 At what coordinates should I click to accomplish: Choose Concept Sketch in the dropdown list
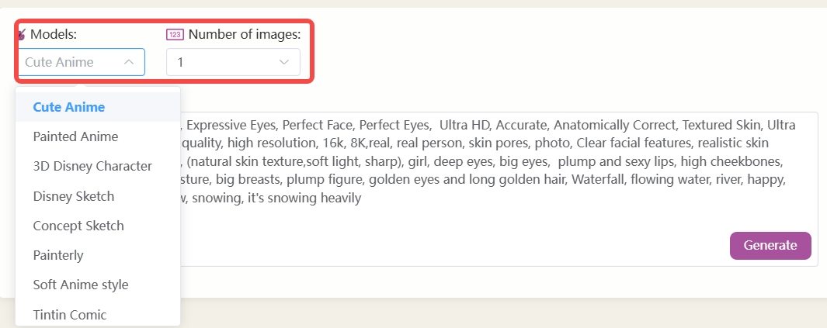(78, 226)
